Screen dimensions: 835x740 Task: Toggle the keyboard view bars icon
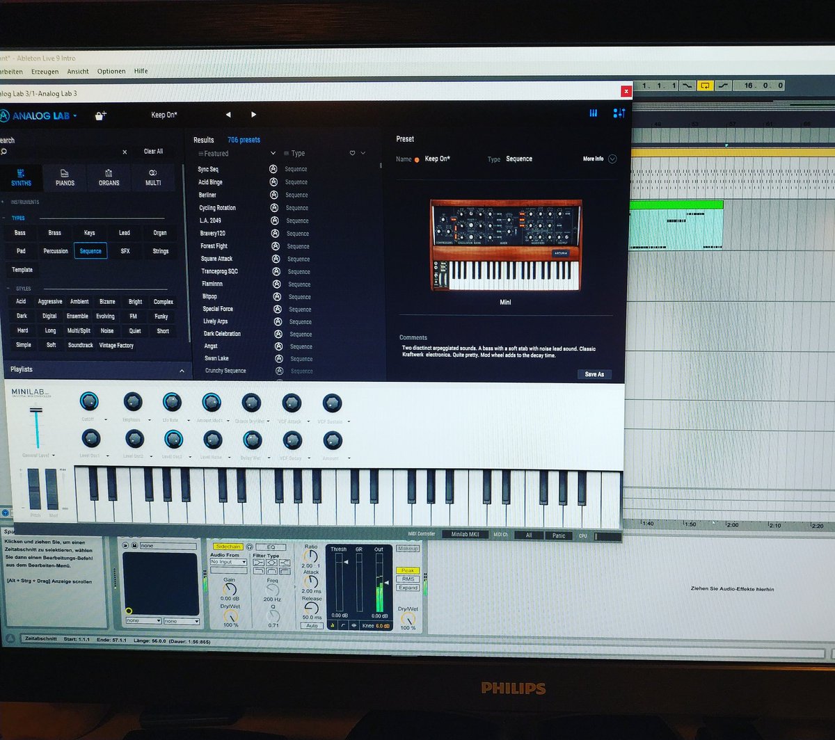pos(594,113)
